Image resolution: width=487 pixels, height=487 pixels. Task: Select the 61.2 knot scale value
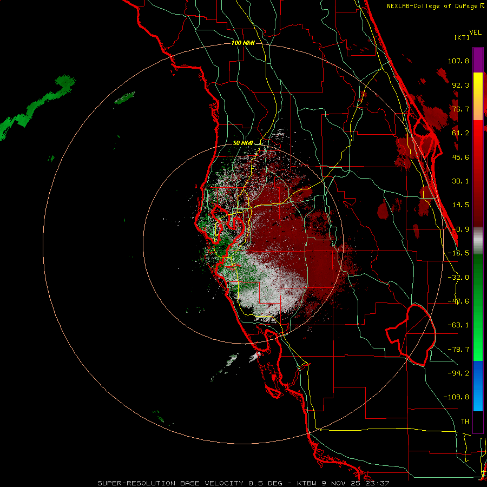tap(460, 133)
